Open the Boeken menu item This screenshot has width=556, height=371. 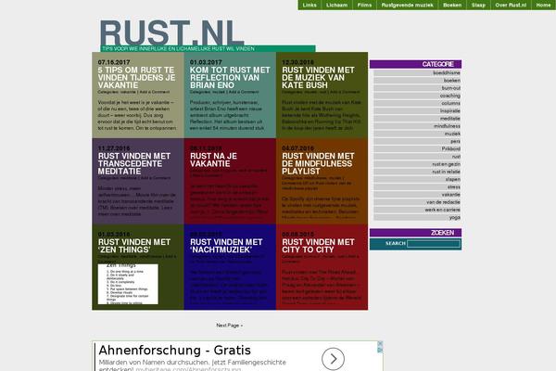452,5
